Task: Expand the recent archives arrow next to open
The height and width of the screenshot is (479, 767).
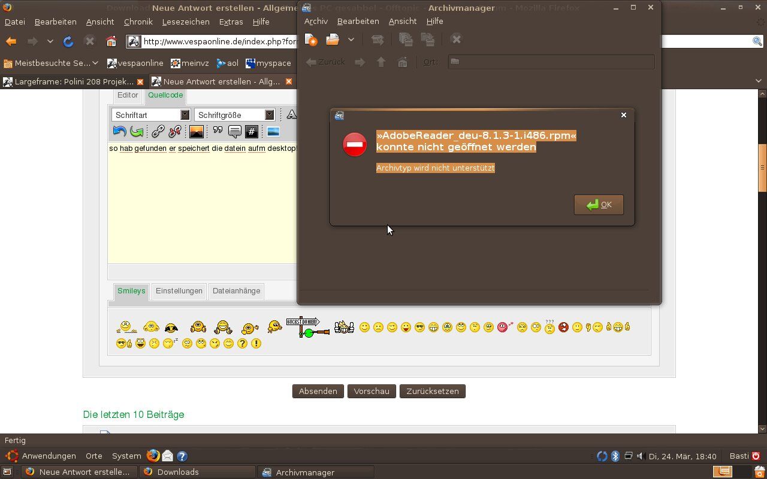Action: (351, 40)
